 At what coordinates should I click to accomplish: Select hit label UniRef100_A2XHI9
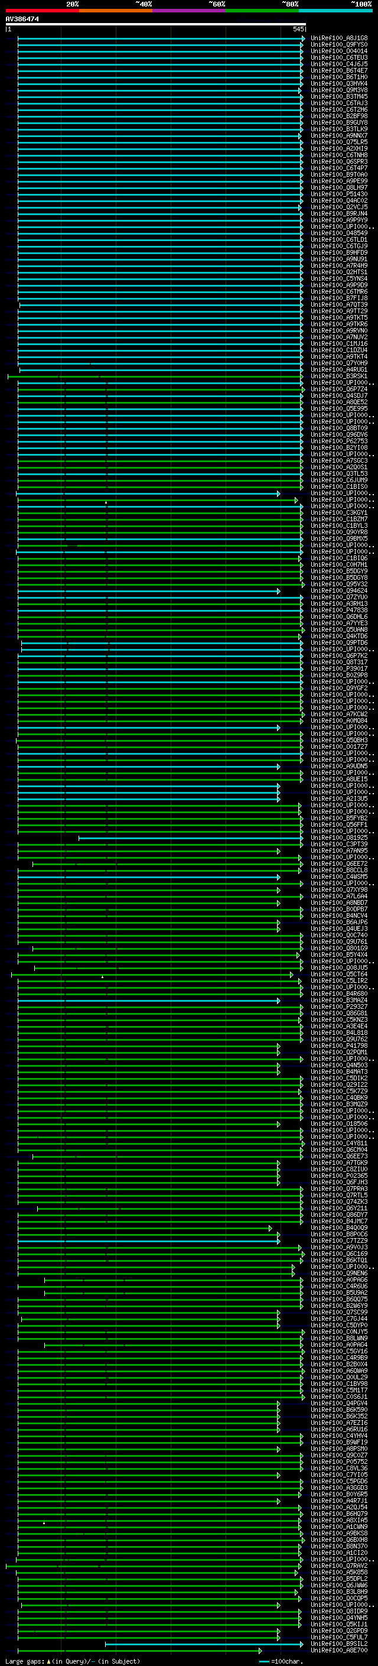[339, 149]
